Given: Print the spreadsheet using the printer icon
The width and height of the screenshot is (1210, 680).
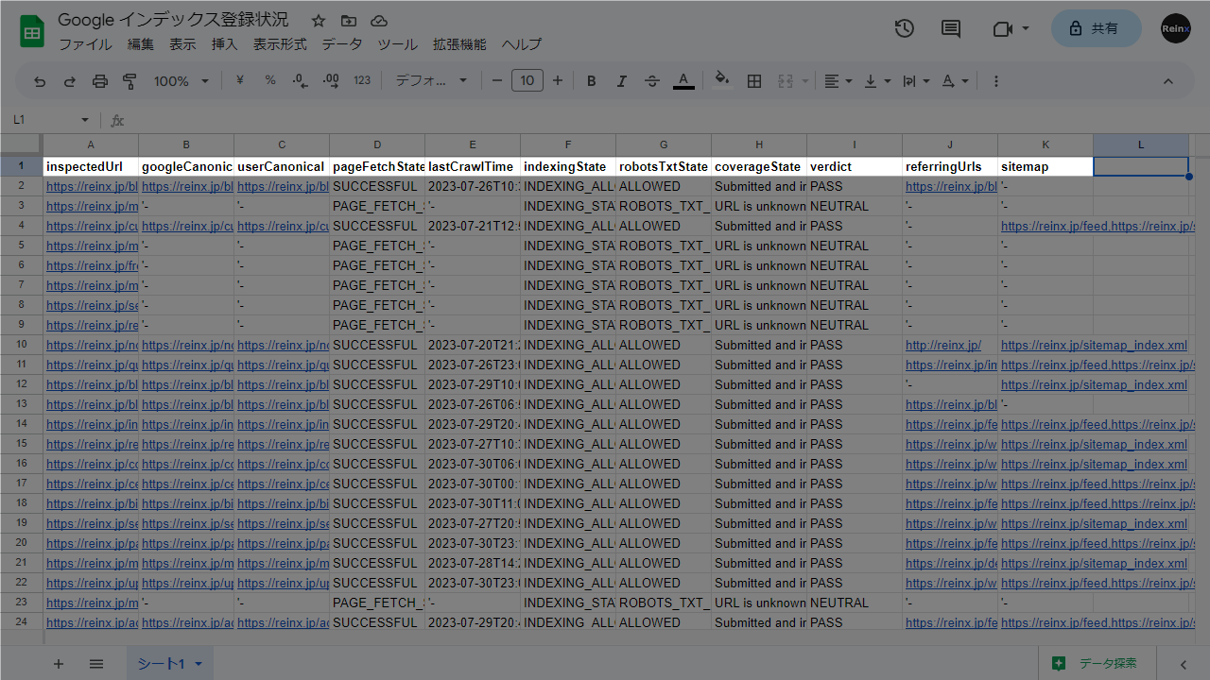Looking at the screenshot, I should [x=100, y=81].
